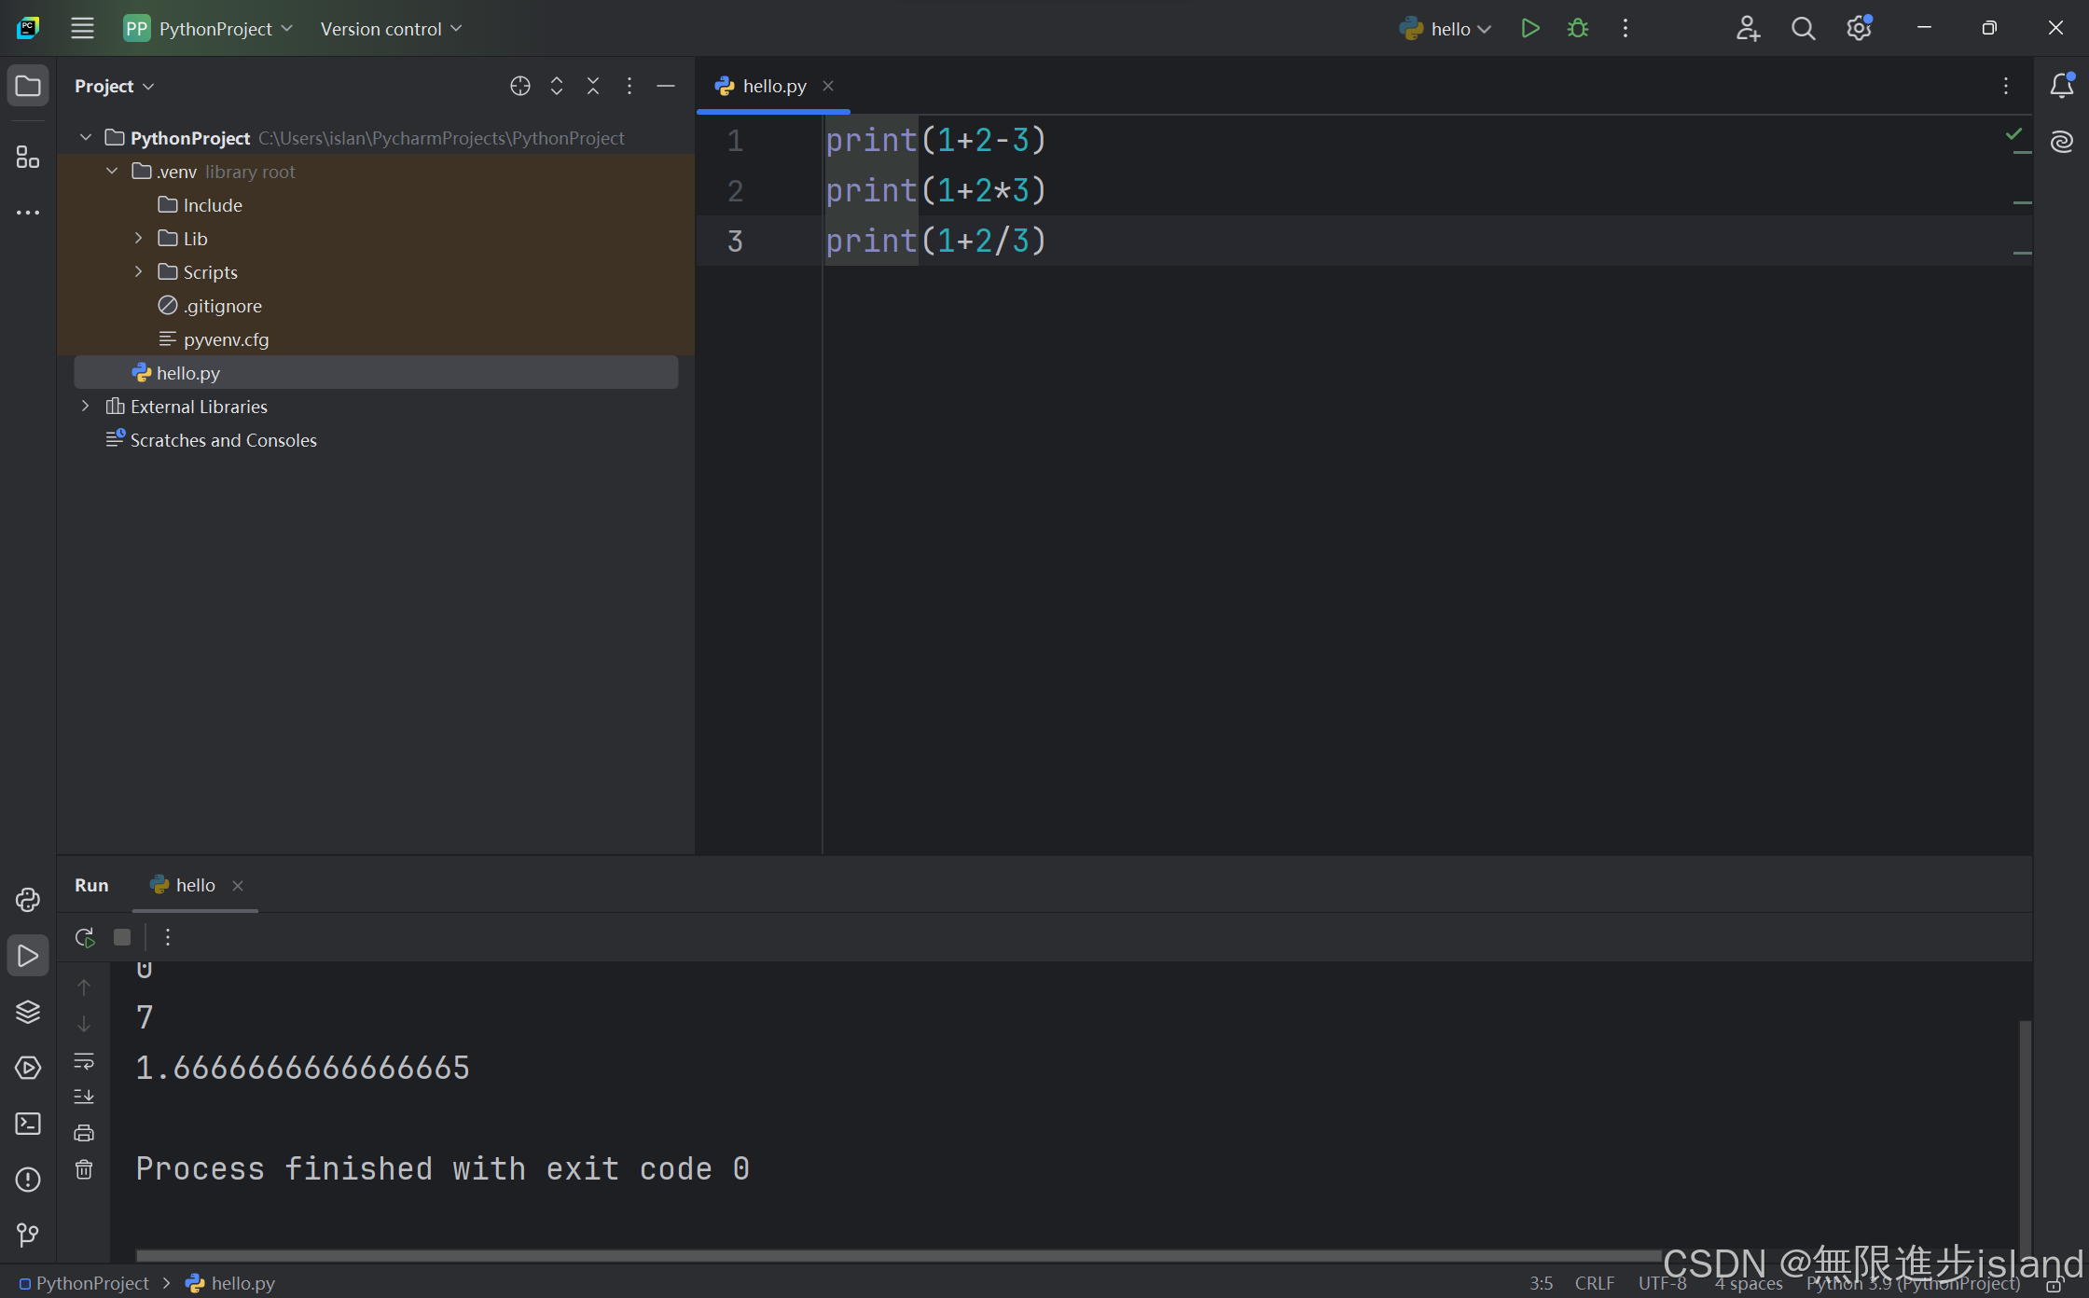Image resolution: width=2089 pixels, height=1298 pixels.
Task: Start debugging with the bug icon
Action: pyautogui.click(x=1577, y=29)
